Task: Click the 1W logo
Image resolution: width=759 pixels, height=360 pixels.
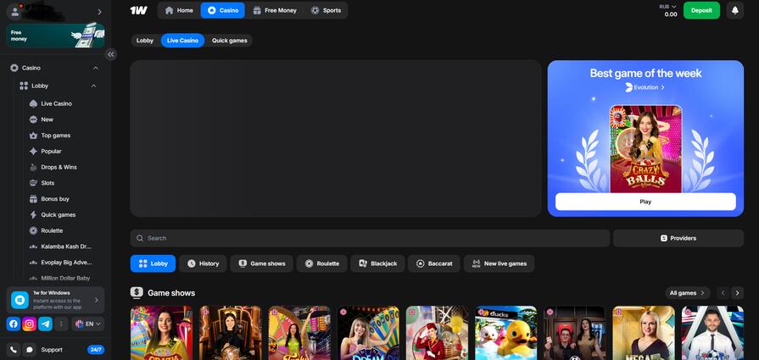Action: point(138,10)
